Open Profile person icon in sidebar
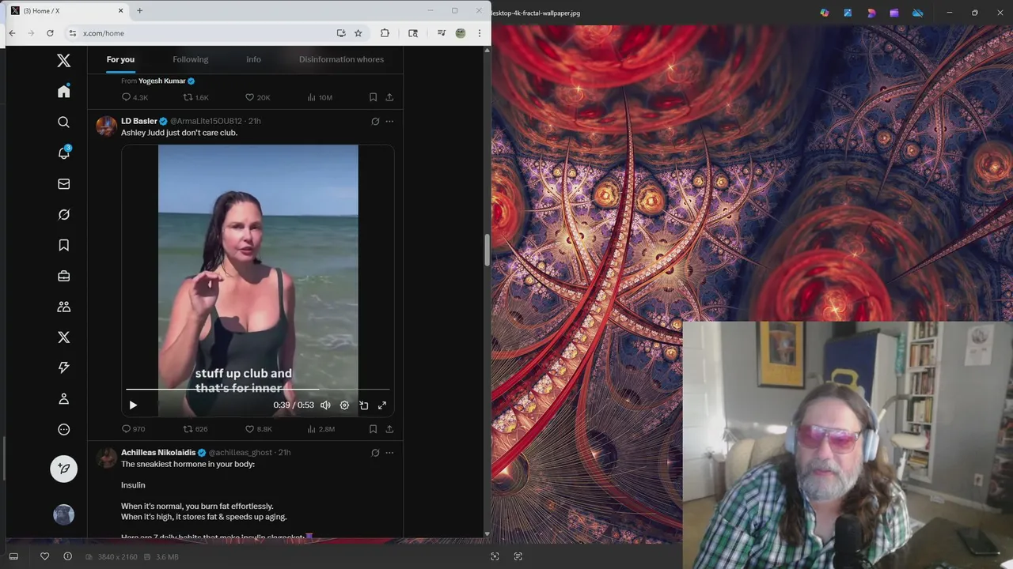1013x569 pixels. [64, 399]
